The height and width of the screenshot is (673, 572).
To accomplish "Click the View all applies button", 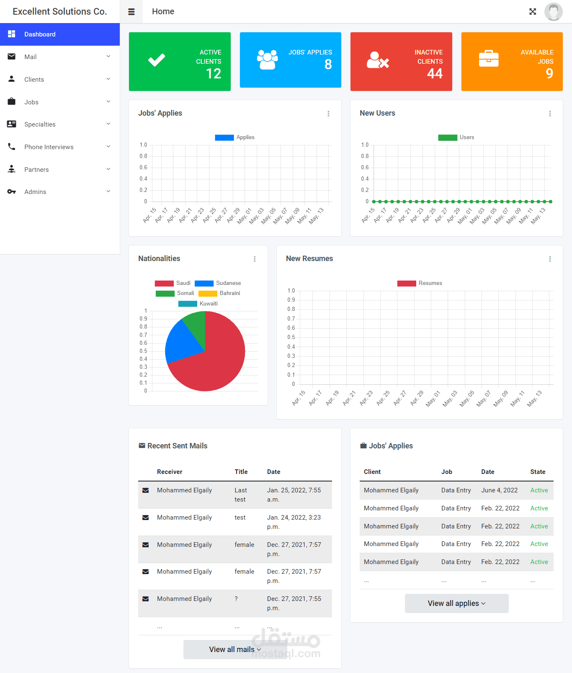I will 456,603.
